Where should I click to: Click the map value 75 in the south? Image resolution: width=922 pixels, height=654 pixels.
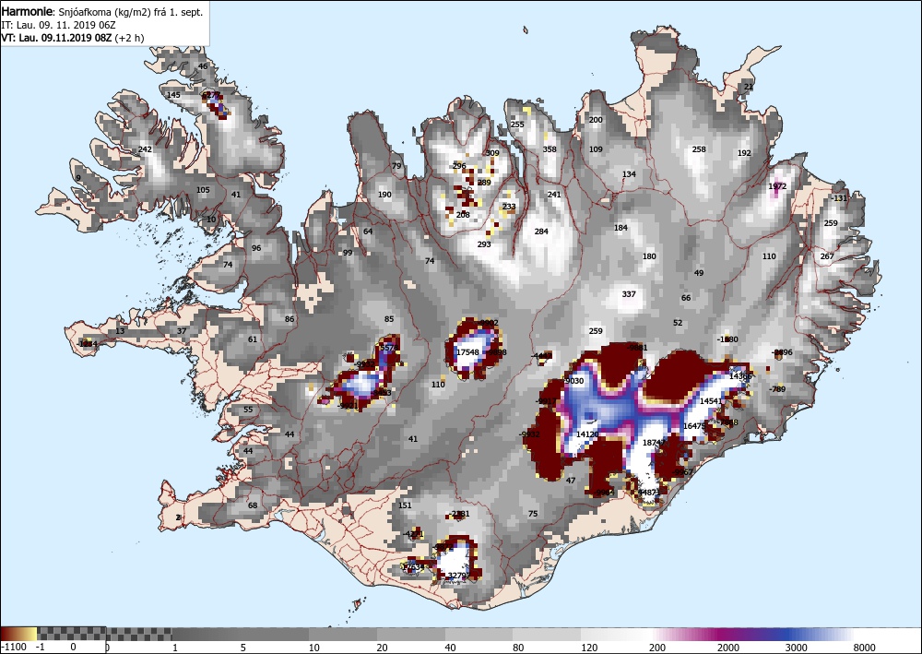(533, 514)
